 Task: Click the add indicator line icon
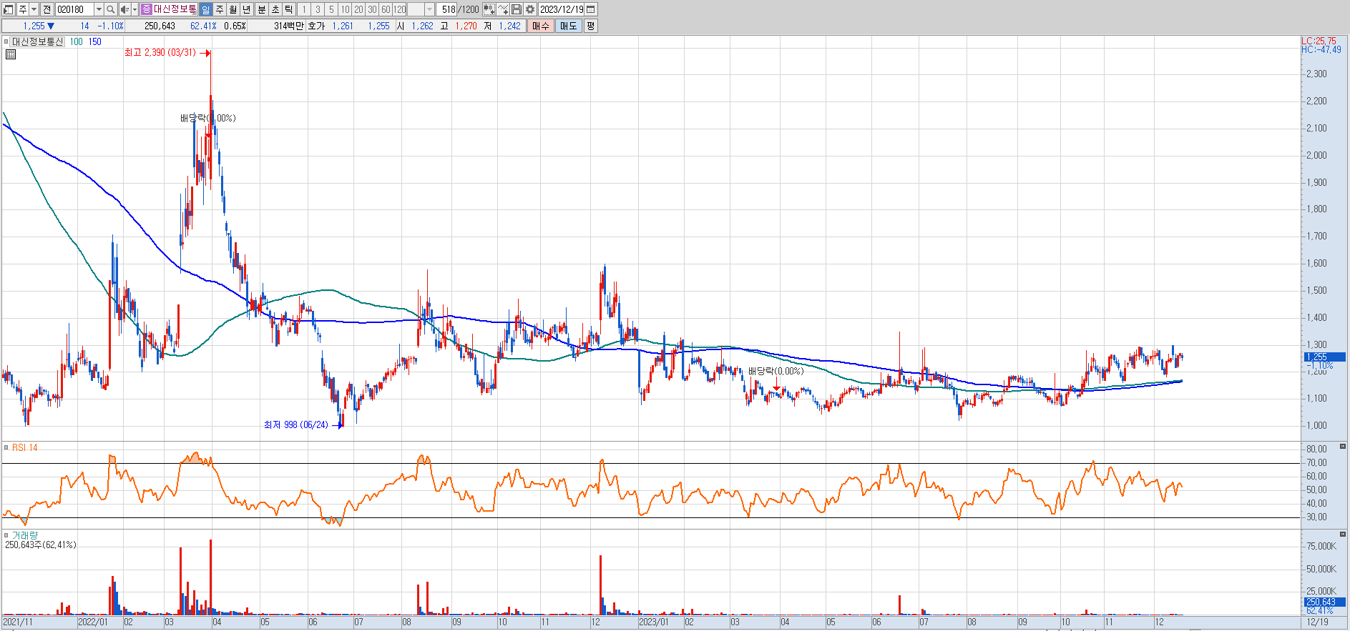[503, 9]
